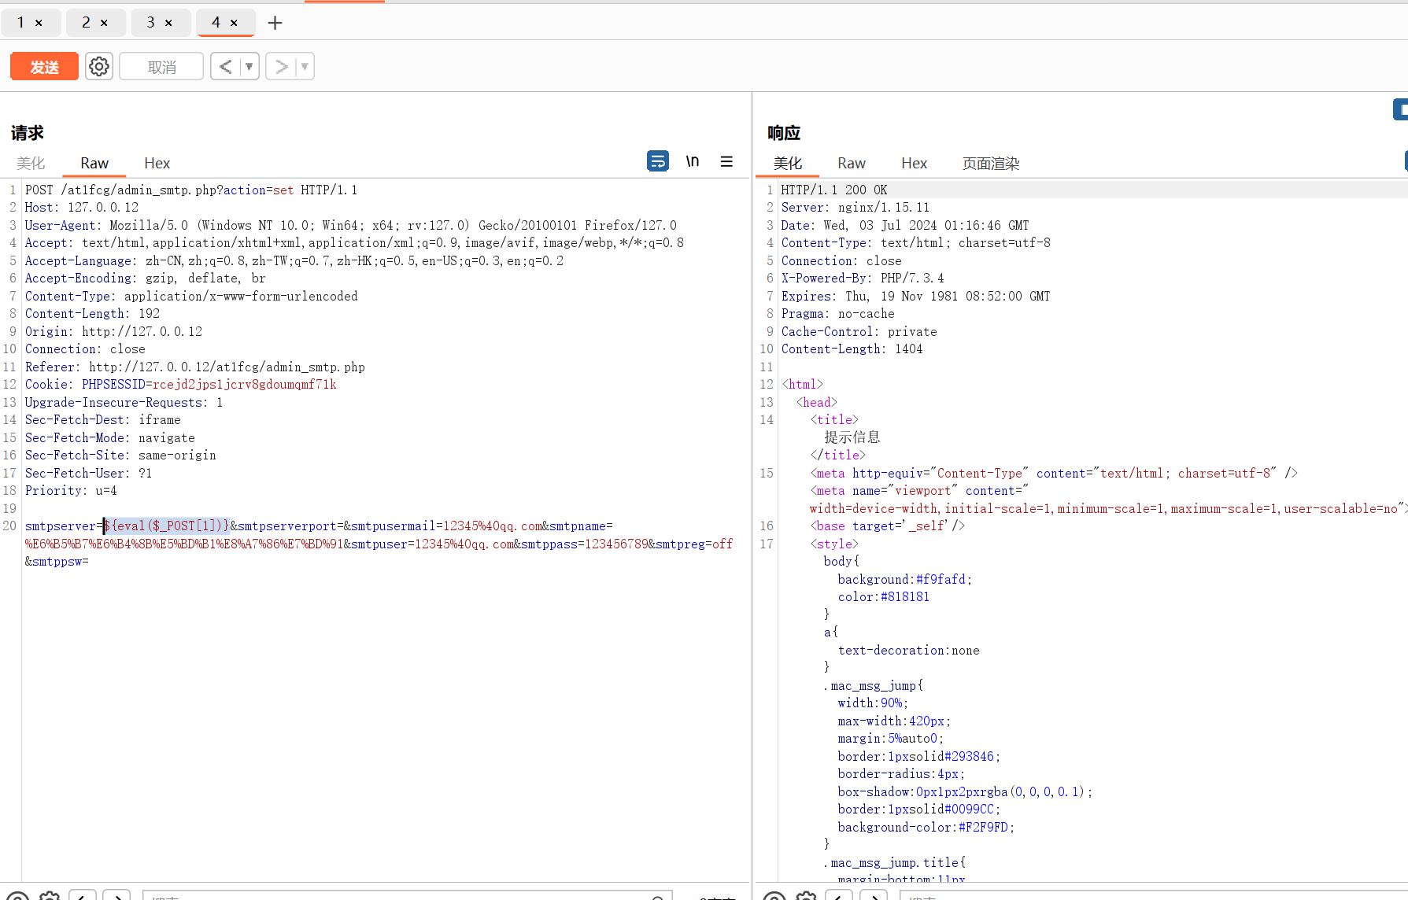Click the Content-Length: 1404 response header

point(852,349)
